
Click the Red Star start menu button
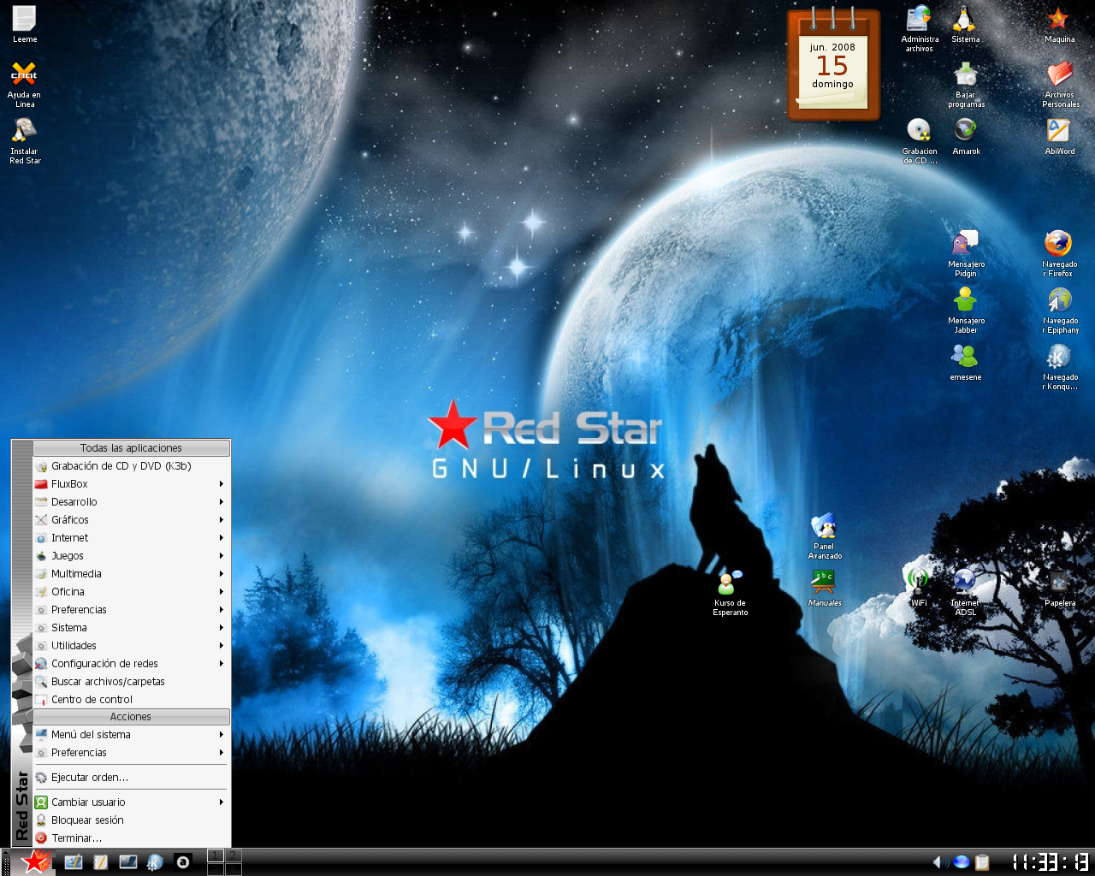pos(35,861)
